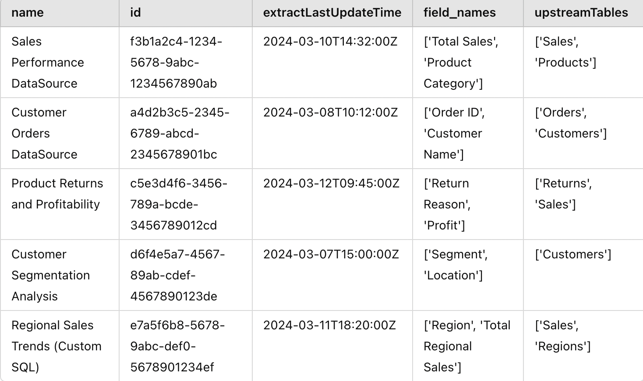Viewport: 643px width, 381px height.
Task: Click the timestamp 2024-03-10T14:32:00Z
Action: point(330,42)
